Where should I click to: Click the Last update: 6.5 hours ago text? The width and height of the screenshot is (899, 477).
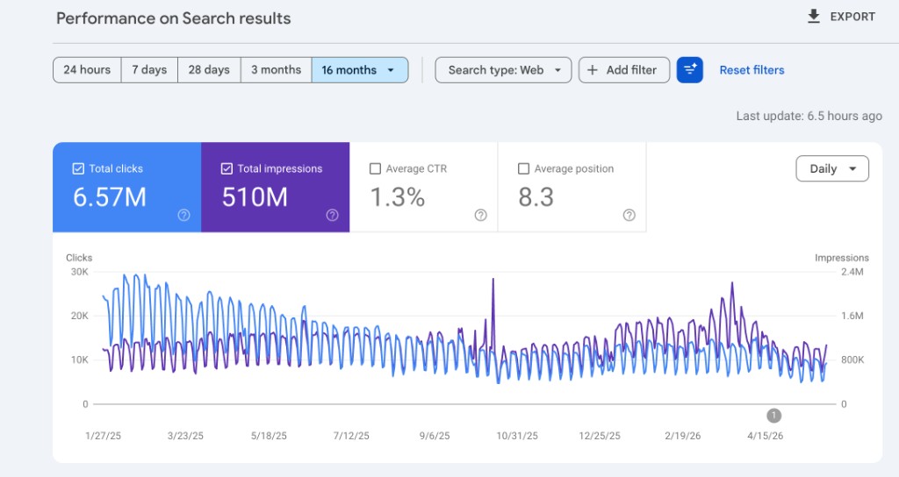coord(809,116)
